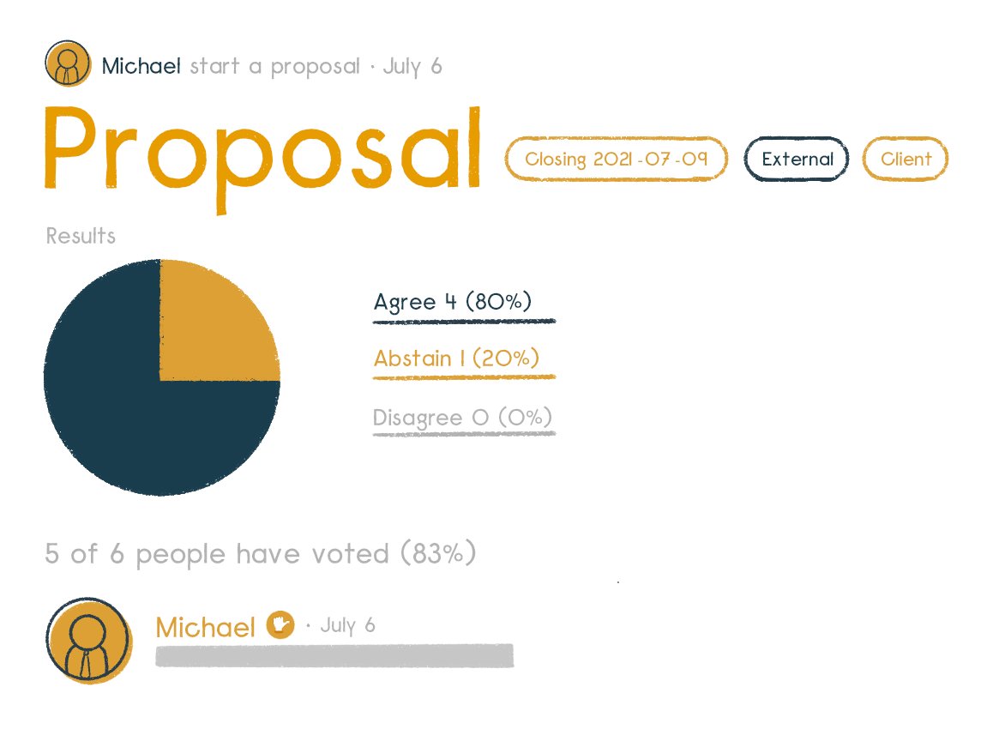Image resolution: width=993 pixels, height=729 pixels.
Task: Select the Disagree 0 (0%) result
Action: [x=462, y=419]
